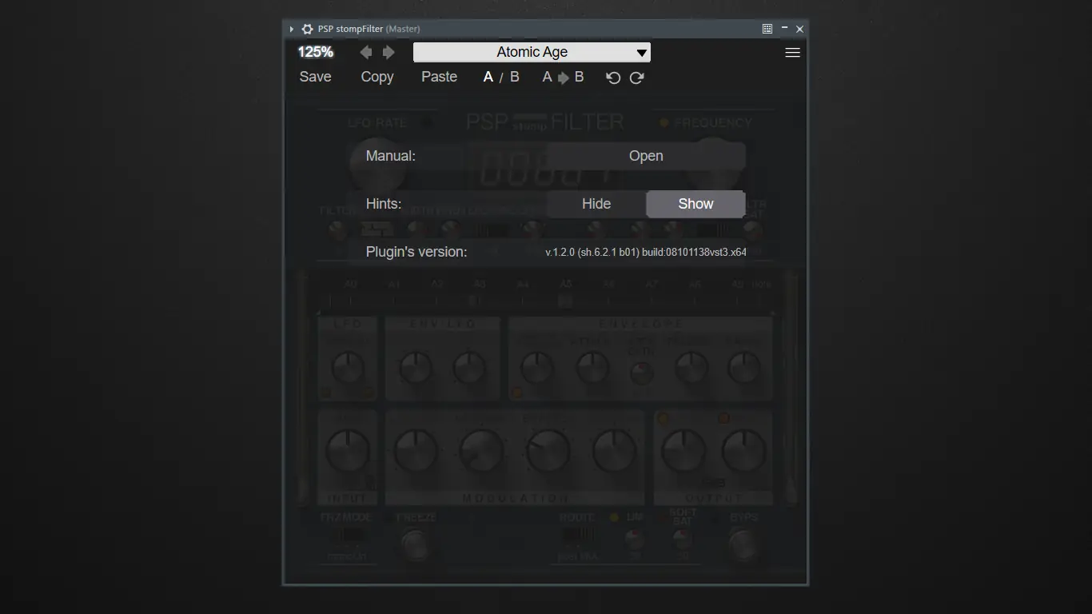Click the "Plugin's version:" label
1092x614 pixels.
pos(416,252)
